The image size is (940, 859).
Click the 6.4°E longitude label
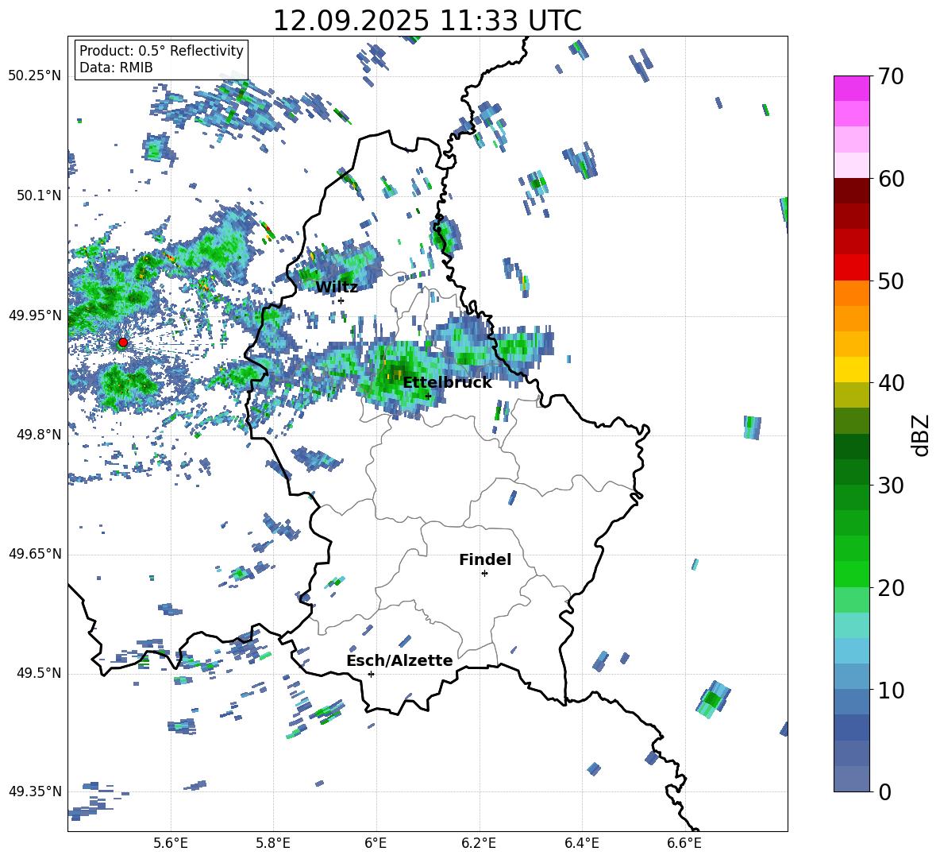pyautogui.click(x=581, y=843)
